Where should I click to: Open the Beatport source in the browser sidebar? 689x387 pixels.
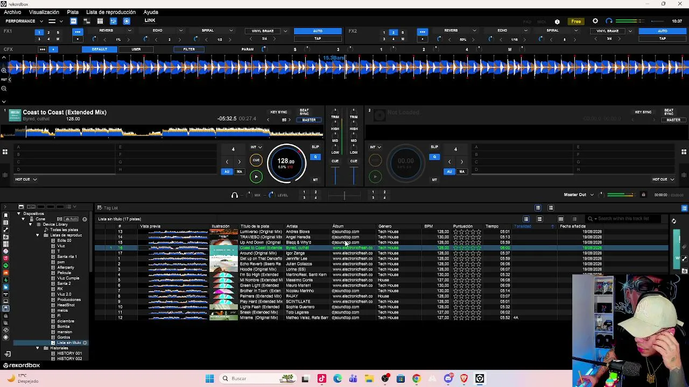pos(6,280)
